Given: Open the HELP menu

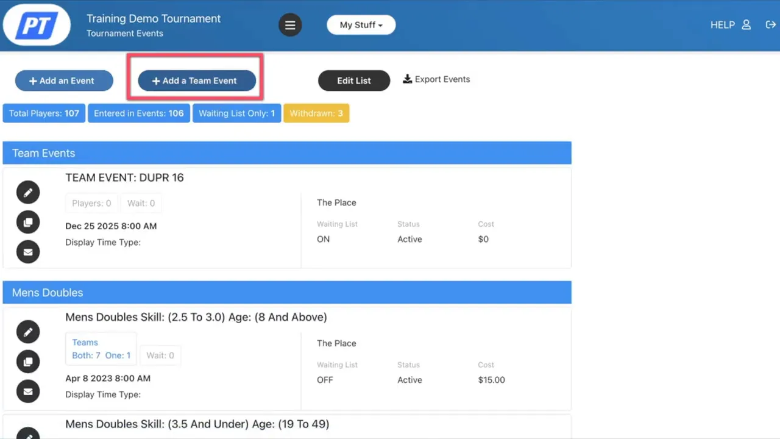Looking at the screenshot, I should pos(722,24).
